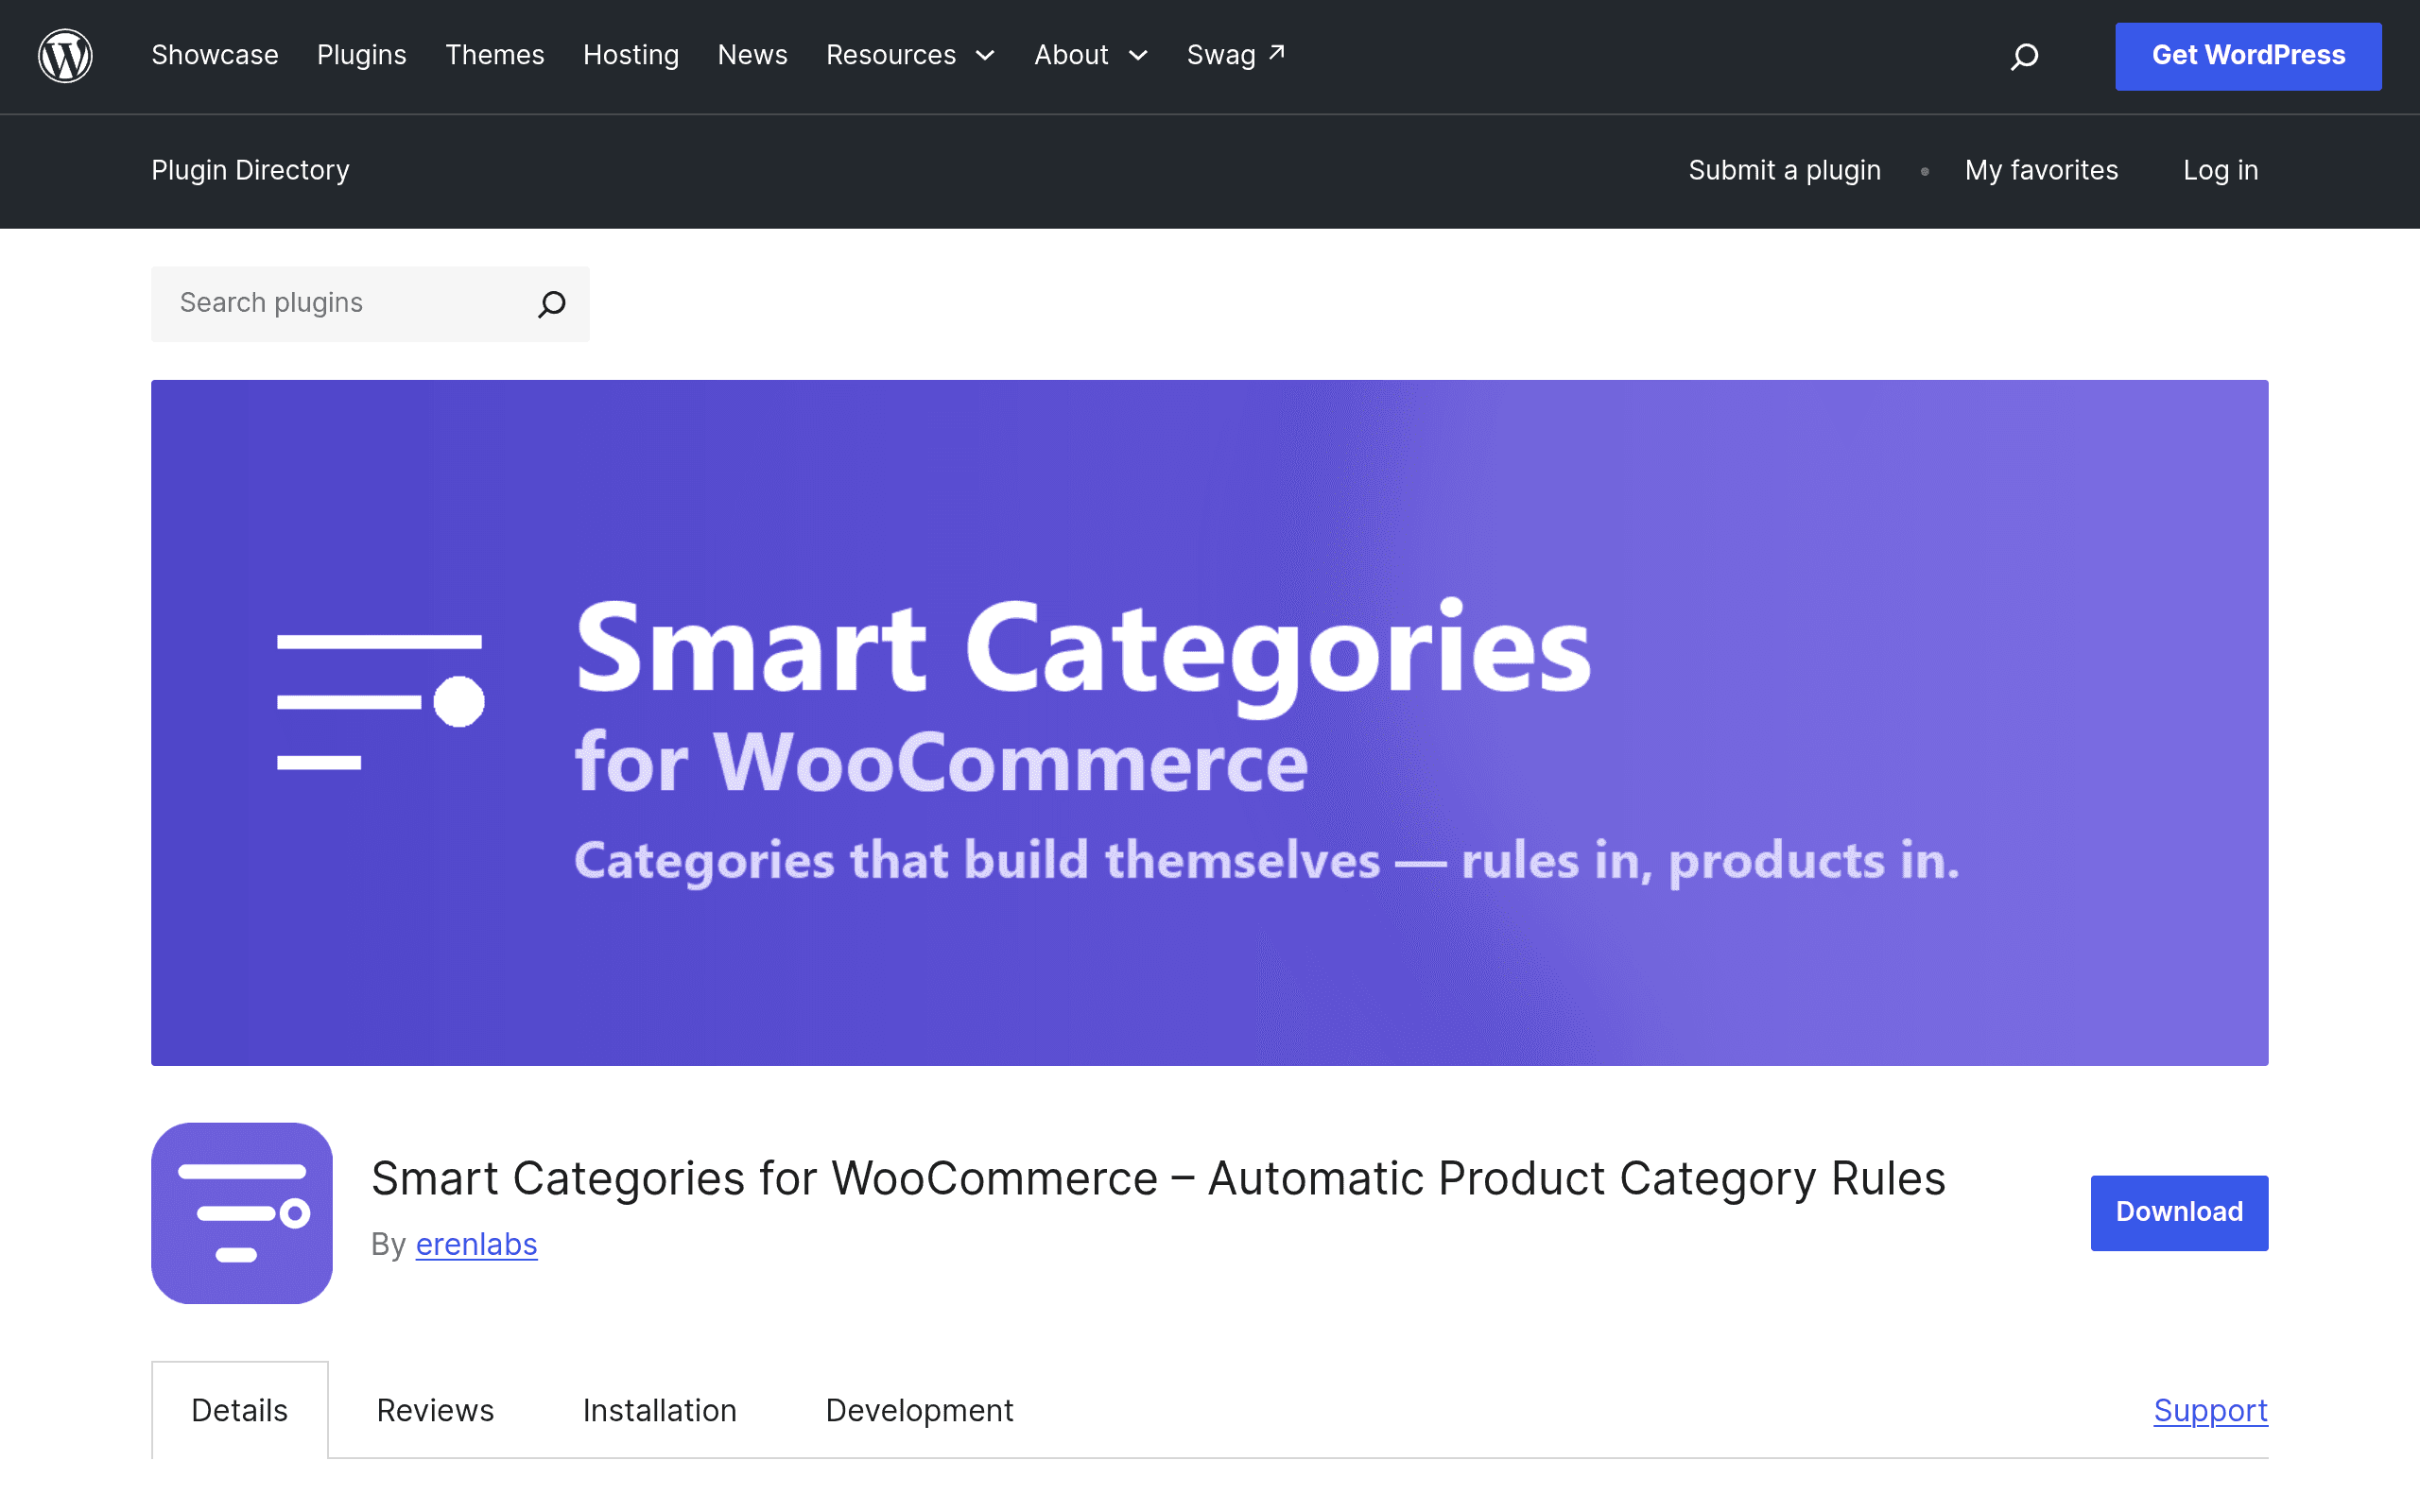Screen dimensions: 2420x1512
Task: Click the Smart Categories plugin icon
Action: coord(242,1213)
